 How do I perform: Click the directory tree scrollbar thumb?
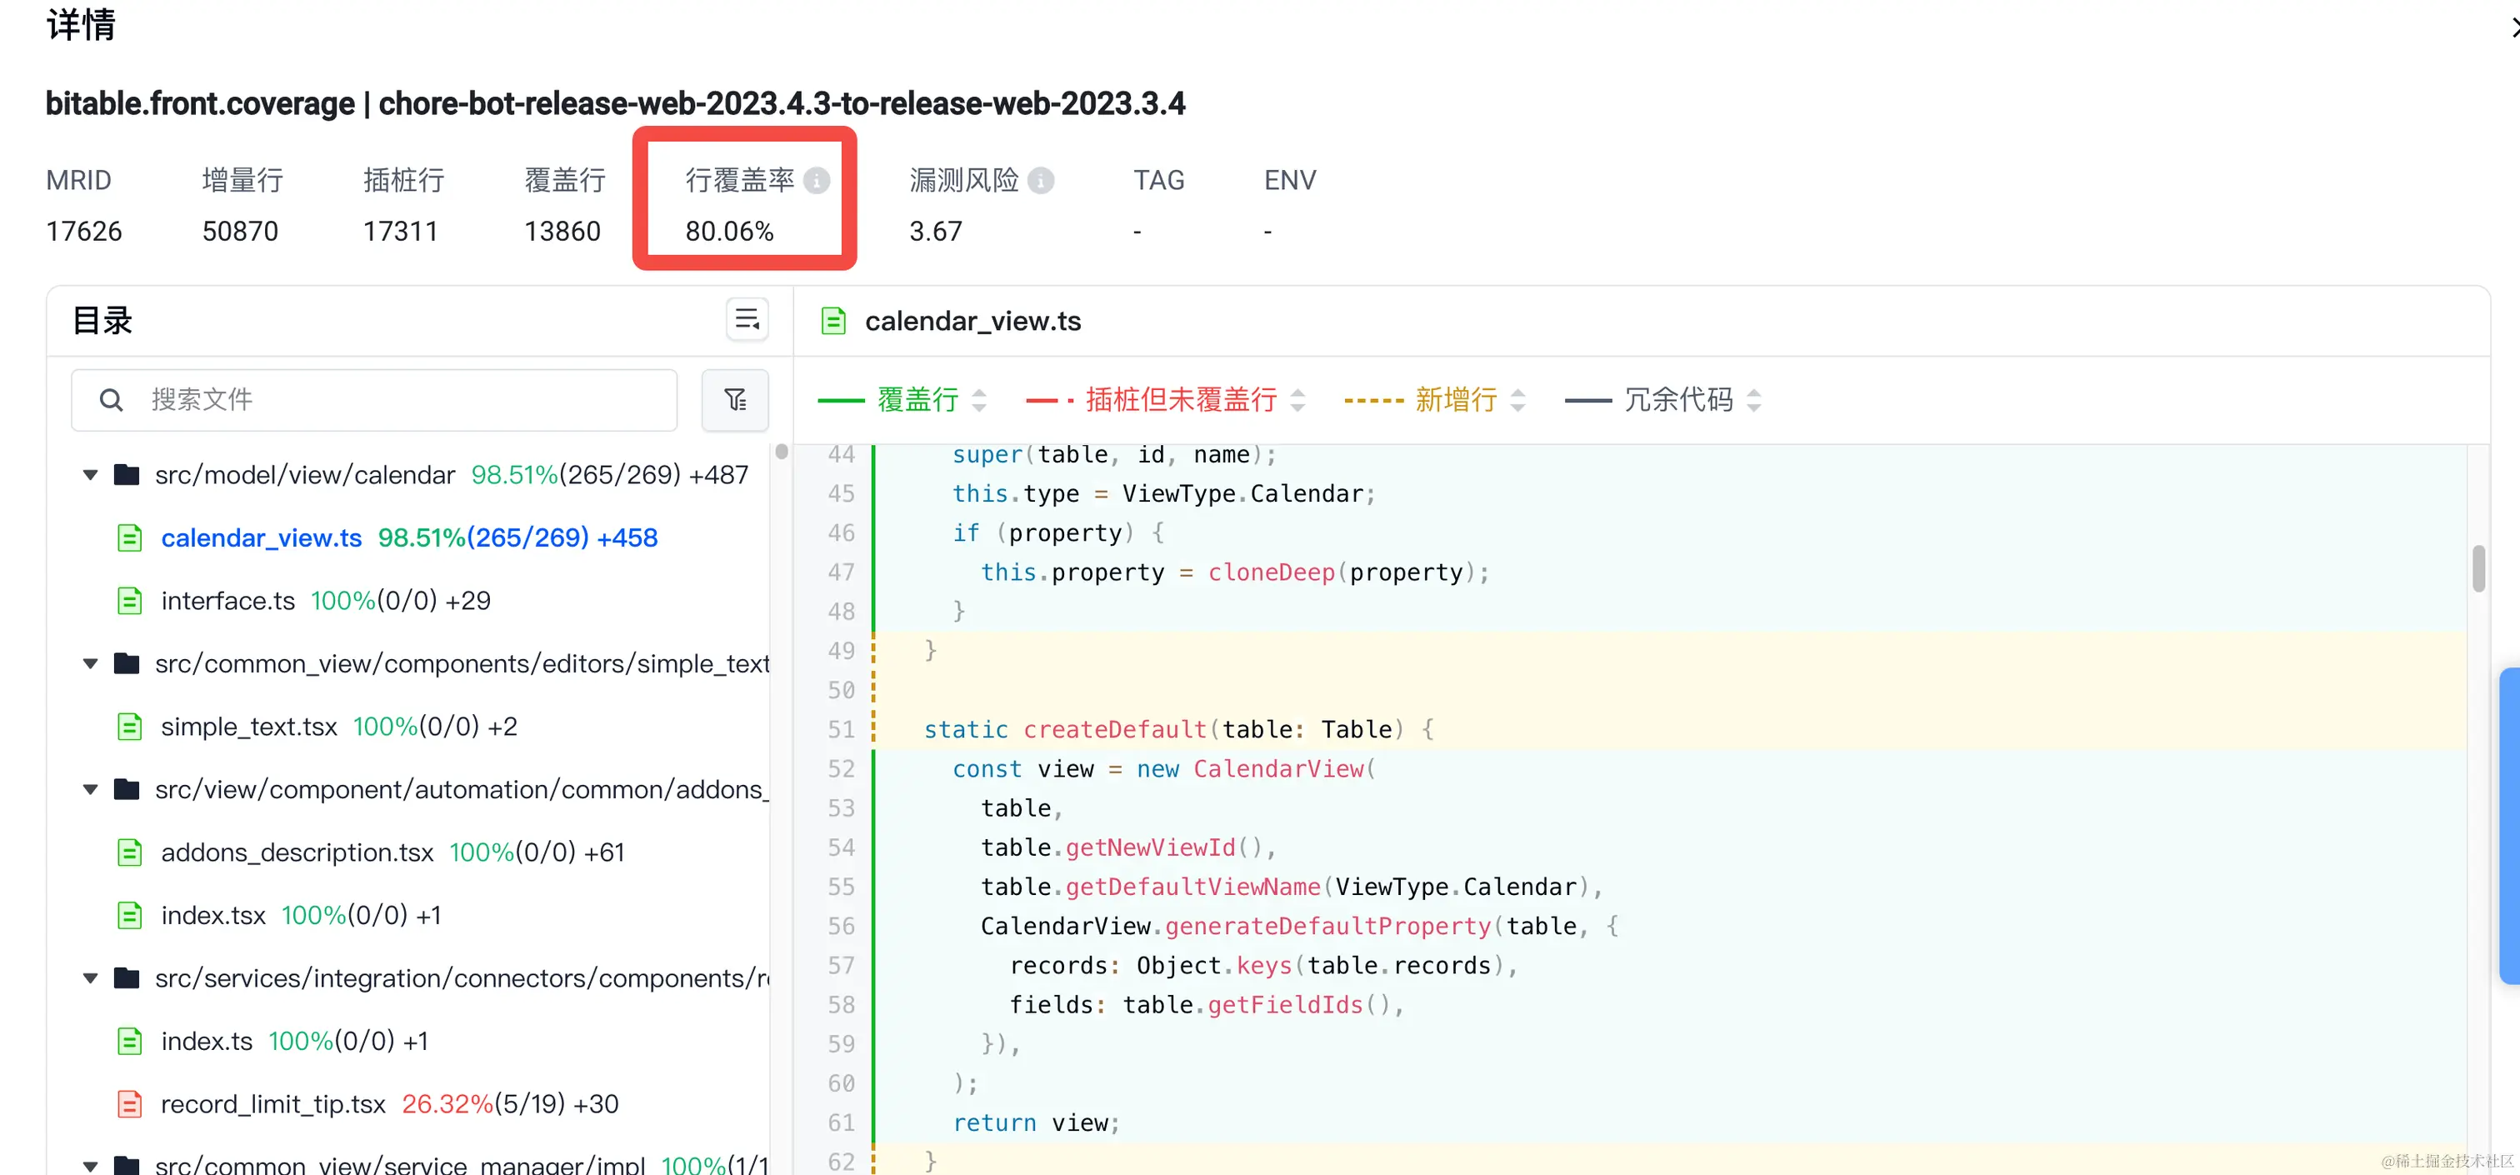point(781,452)
